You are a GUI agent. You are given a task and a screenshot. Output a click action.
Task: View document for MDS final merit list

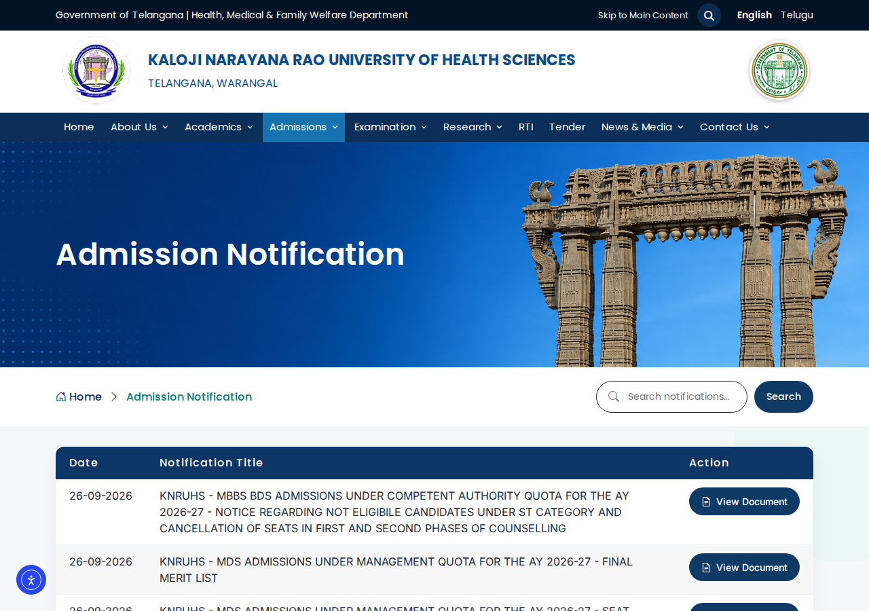744,568
